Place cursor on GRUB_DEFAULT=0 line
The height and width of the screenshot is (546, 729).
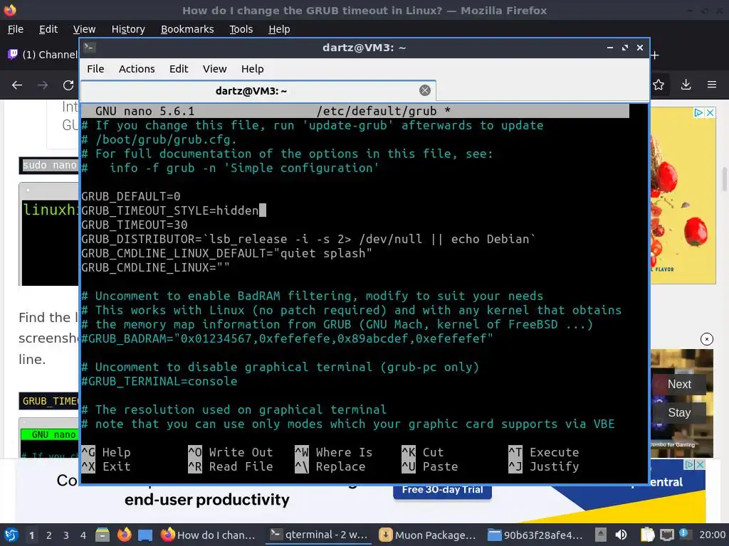pos(131,196)
